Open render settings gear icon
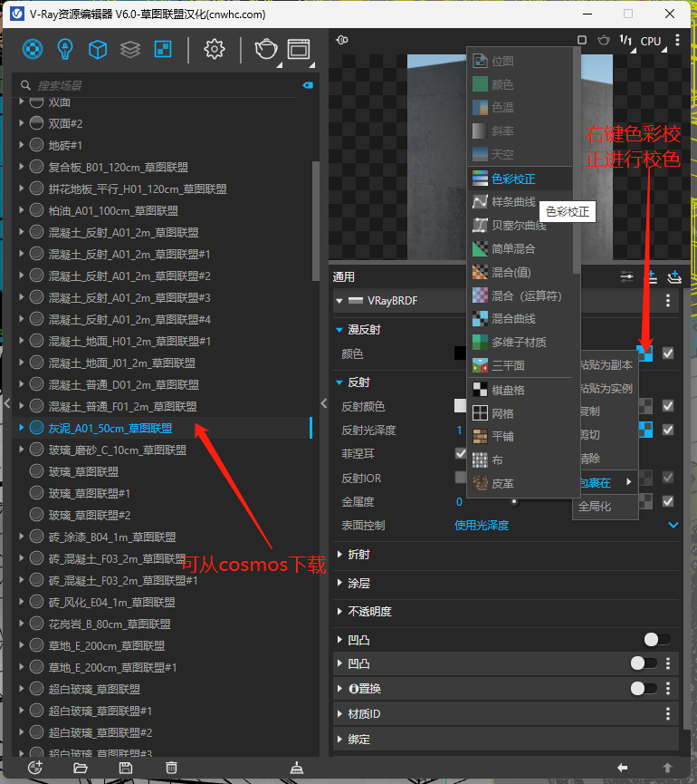 (215, 49)
